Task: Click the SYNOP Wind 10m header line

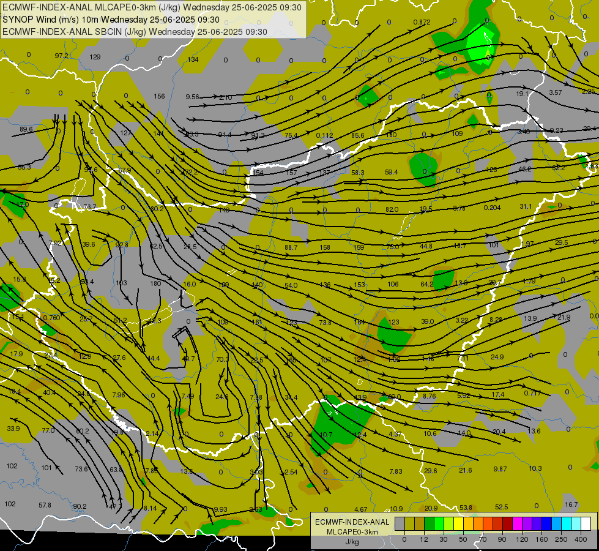Action: point(111,20)
